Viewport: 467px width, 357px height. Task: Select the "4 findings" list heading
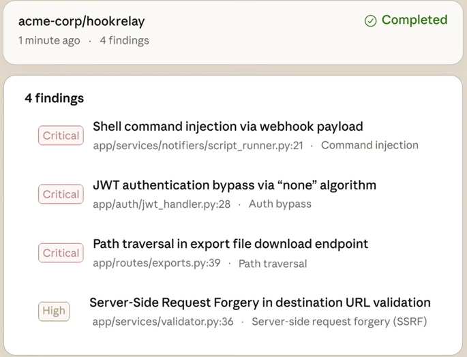click(x=55, y=98)
